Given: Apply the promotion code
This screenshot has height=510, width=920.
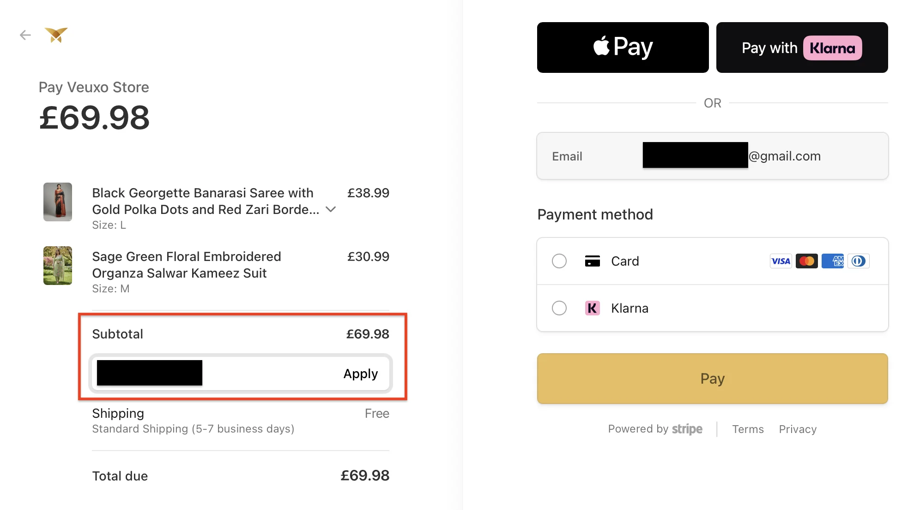Looking at the screenshot, I should 360,374.
